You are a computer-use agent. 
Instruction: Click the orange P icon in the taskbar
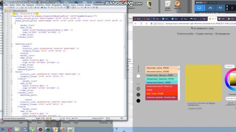point(55,129)
